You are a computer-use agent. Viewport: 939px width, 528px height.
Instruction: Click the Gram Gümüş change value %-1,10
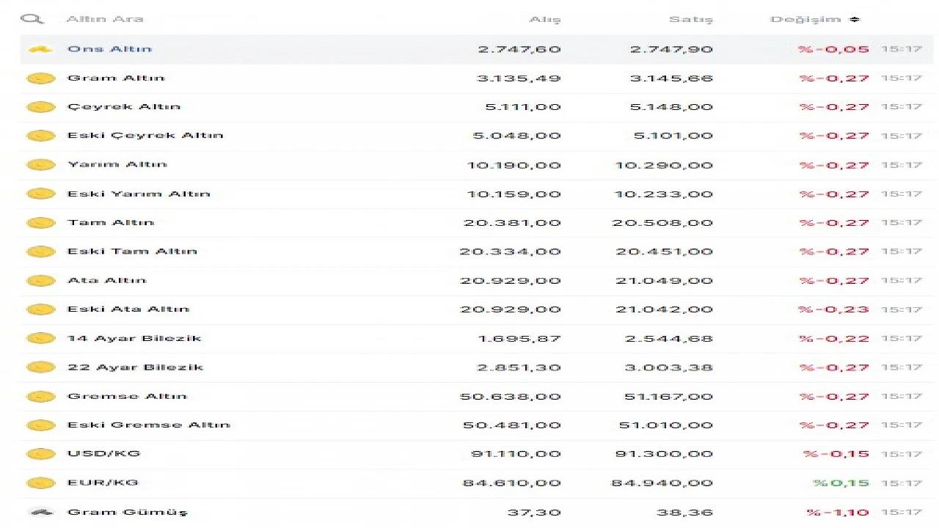tap(838, 513)
